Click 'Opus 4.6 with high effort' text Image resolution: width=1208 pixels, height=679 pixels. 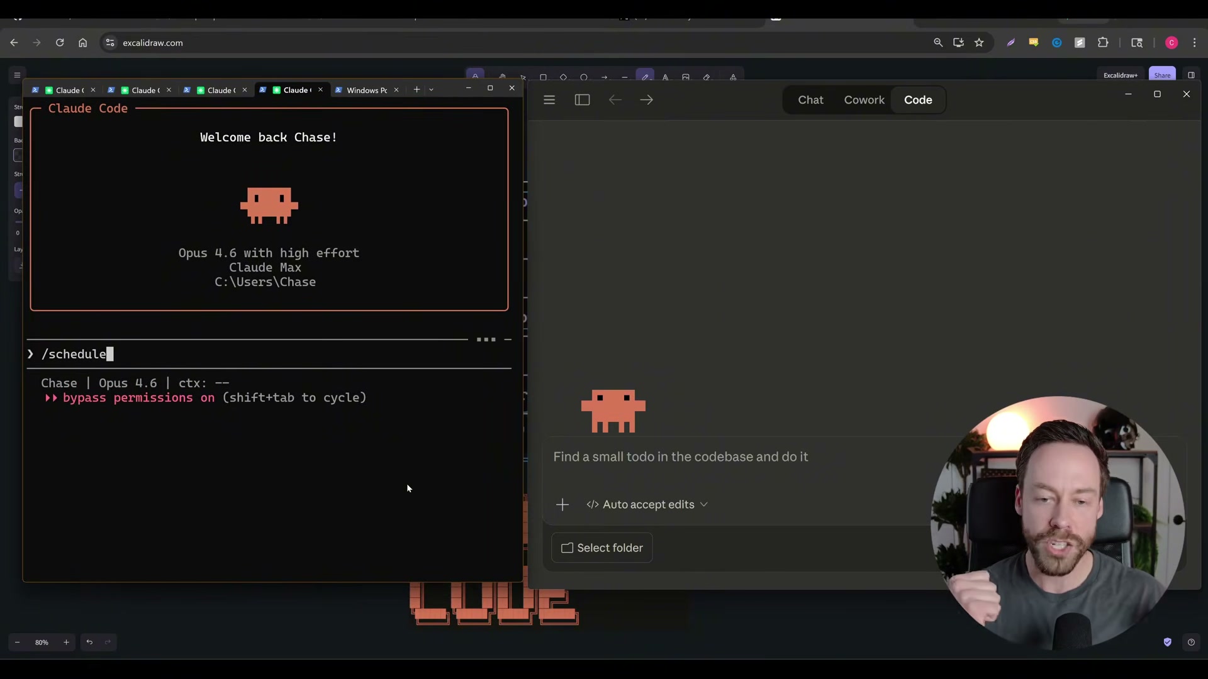coord(269,253)
